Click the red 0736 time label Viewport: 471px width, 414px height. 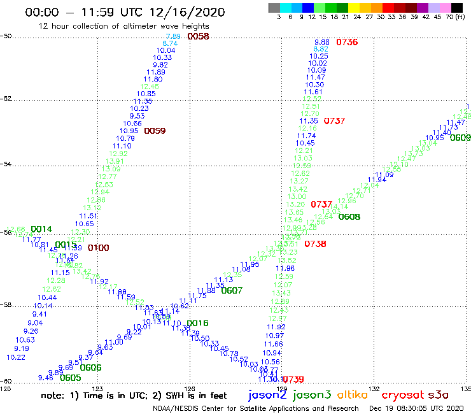coord(348,42)
